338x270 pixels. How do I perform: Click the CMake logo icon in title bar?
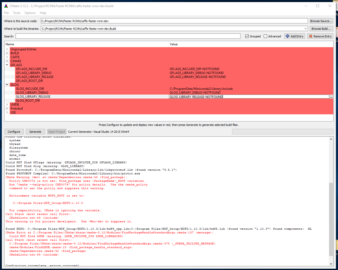pyautogui.click(x=6, y=6)
